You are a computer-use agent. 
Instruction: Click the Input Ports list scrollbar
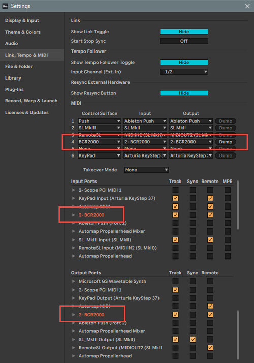(238, 205)
